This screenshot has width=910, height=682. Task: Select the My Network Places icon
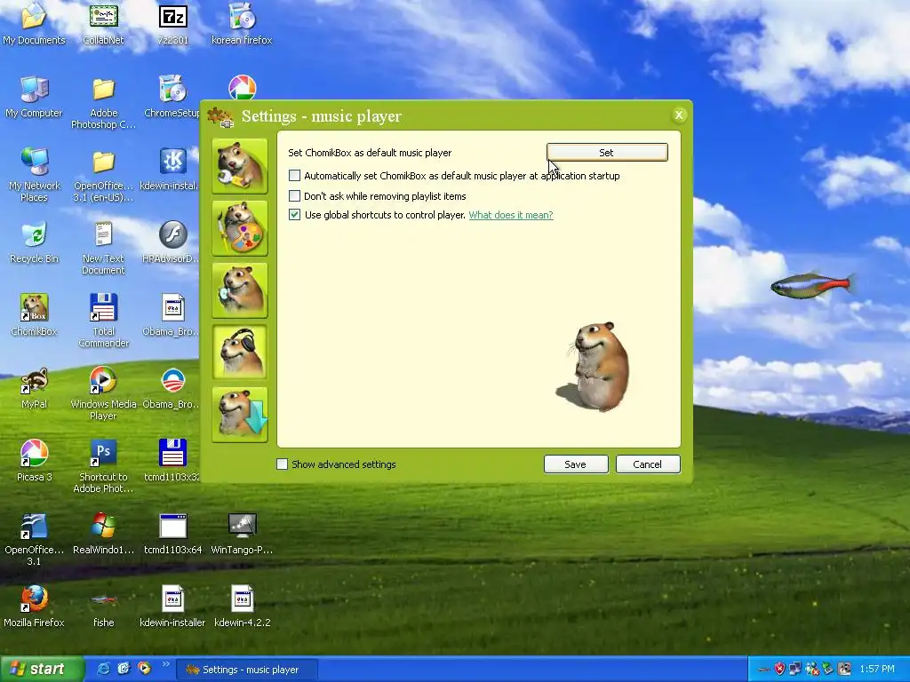coord(34,175)
